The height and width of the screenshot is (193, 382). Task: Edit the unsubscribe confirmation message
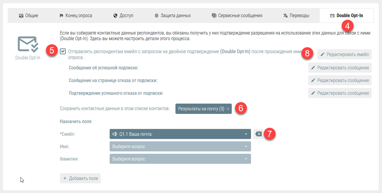pyautogui.click(x=340, y=93)
